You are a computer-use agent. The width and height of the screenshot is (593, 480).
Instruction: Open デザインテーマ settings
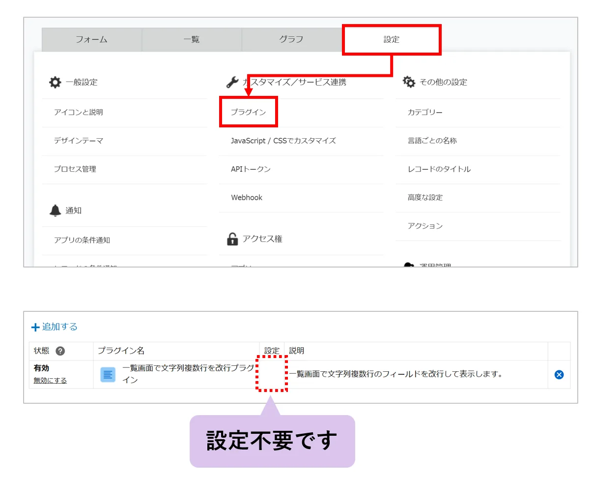[x=79, y=141]
